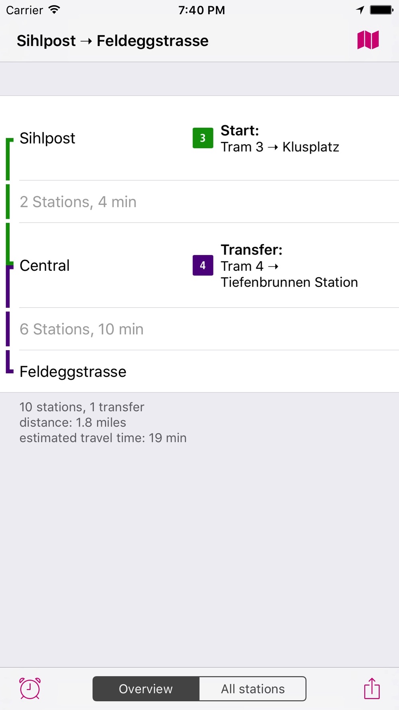399x710 pixels.
Task: Select the Feldeggstrasse destination row
Action: click(x=199, y=371)
